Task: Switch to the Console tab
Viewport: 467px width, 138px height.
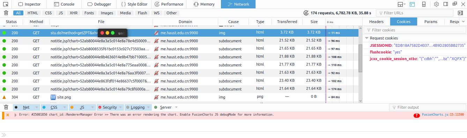Action: click(x=64, y=4)
